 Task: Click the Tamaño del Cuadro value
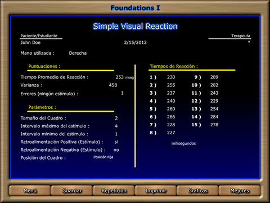[x=116, y=118]
